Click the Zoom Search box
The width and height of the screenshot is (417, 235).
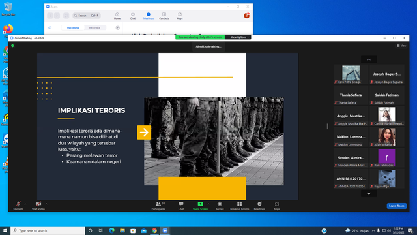87,16
